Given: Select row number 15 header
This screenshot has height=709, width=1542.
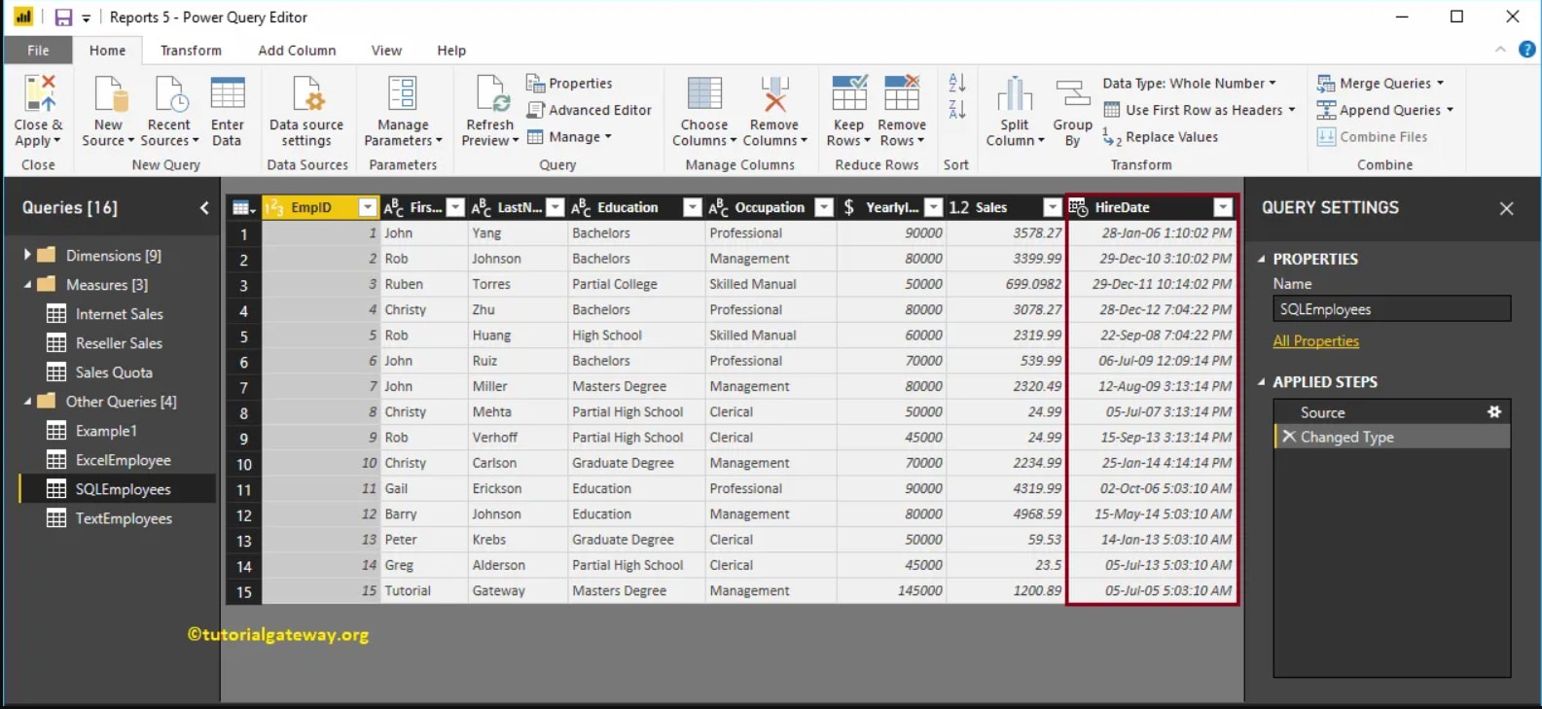Looking at the screenshot, I should click(243, 591).
